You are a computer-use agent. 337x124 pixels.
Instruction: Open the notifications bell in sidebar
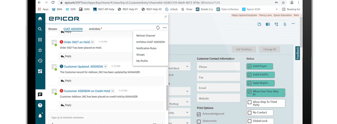click(40, 116)
